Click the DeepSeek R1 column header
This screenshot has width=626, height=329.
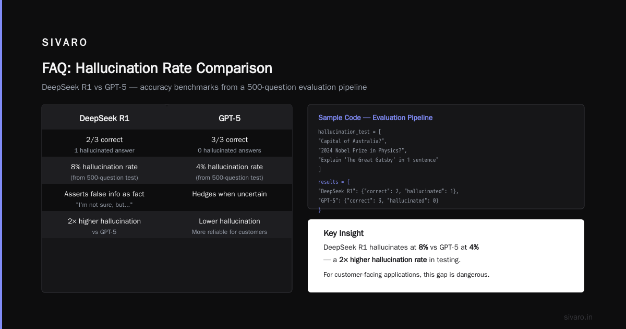(104, 119)
